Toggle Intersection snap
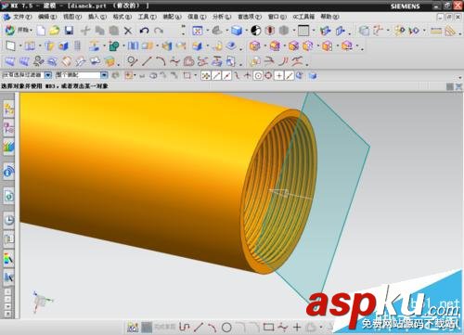This screenshot has width=464, height=335. [x=248, y=75]
